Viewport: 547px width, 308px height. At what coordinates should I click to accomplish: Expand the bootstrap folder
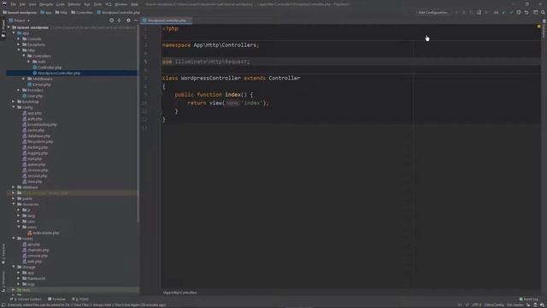(14, 102)
